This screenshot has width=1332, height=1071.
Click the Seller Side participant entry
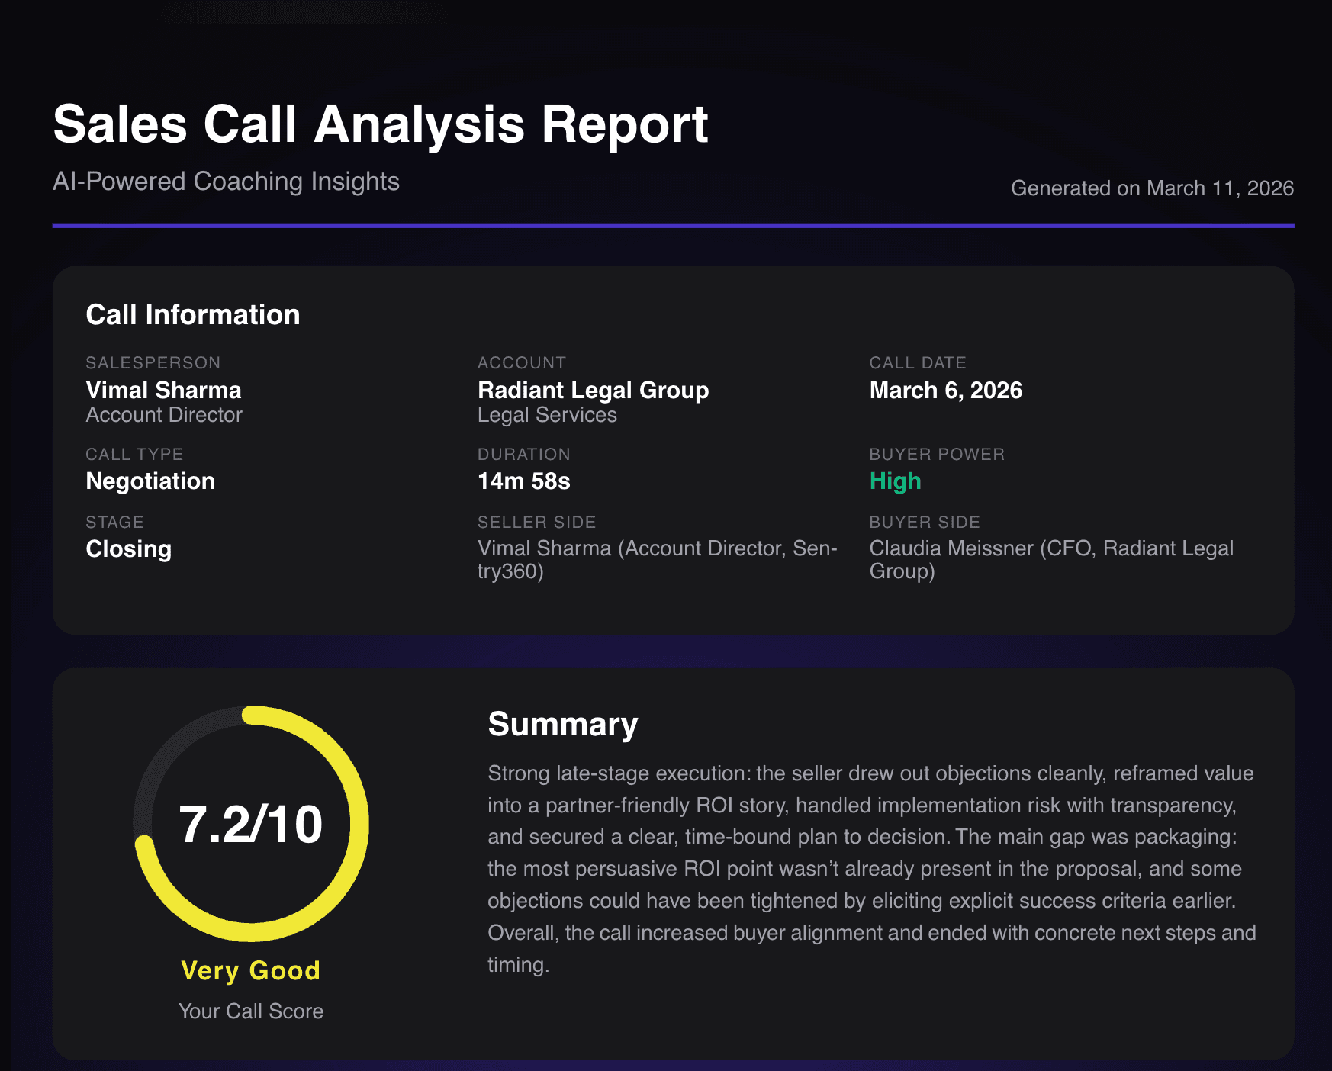656,558
